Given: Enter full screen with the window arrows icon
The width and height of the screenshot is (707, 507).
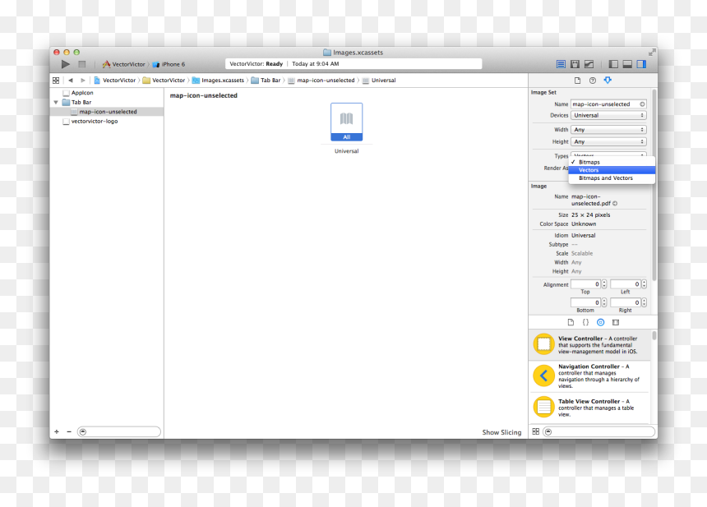Looking at the screenshot, I should click(652, 53).
